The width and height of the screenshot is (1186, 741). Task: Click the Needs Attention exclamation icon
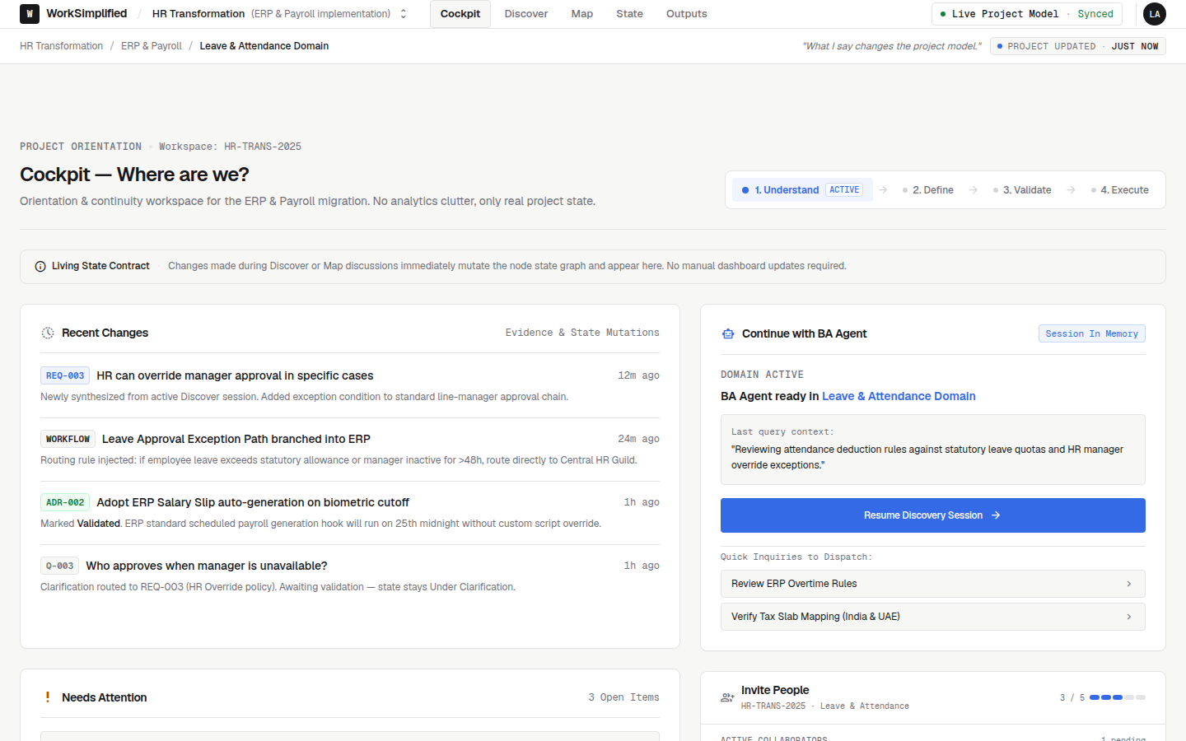47,697
